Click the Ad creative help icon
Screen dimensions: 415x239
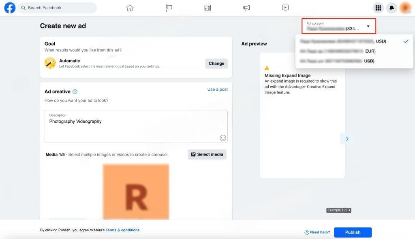pos(75,92)
